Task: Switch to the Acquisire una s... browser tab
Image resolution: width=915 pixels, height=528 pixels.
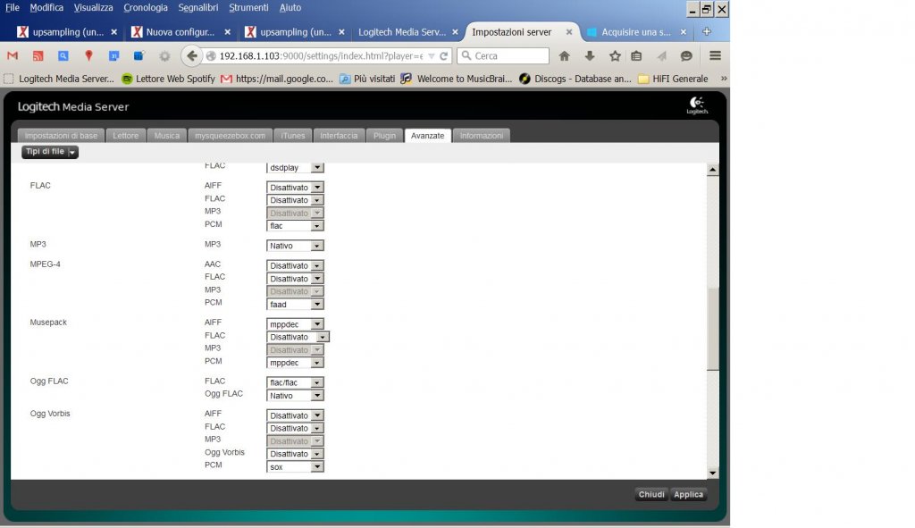Action: [x=636, y=32]
